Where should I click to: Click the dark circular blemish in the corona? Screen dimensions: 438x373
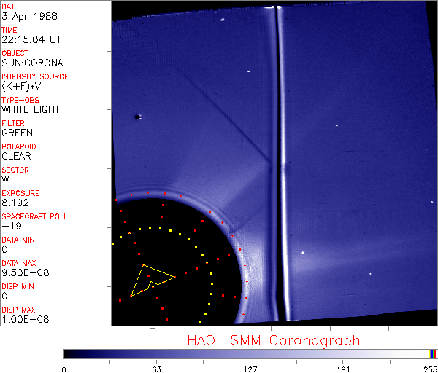(x=137, y=117)
